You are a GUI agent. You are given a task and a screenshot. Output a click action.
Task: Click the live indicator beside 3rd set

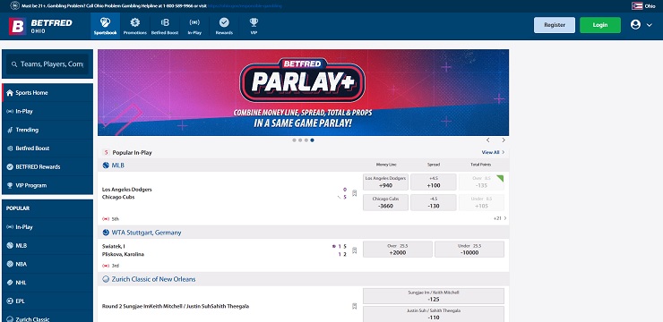pyautogui.click(x=106, y=266)
